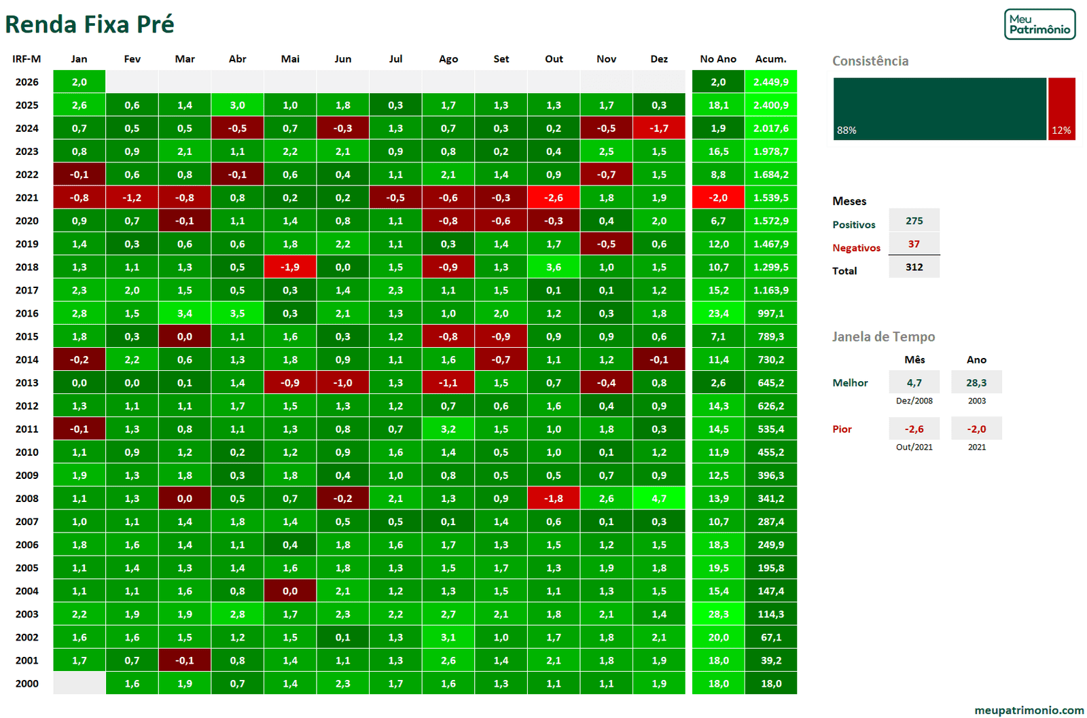This screenshot has width=1087, height=718.
Task: Click the best month value 4,7
Action: 914,382
